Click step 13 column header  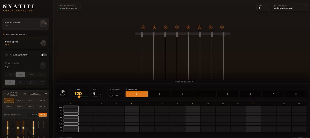click(253, 104)
